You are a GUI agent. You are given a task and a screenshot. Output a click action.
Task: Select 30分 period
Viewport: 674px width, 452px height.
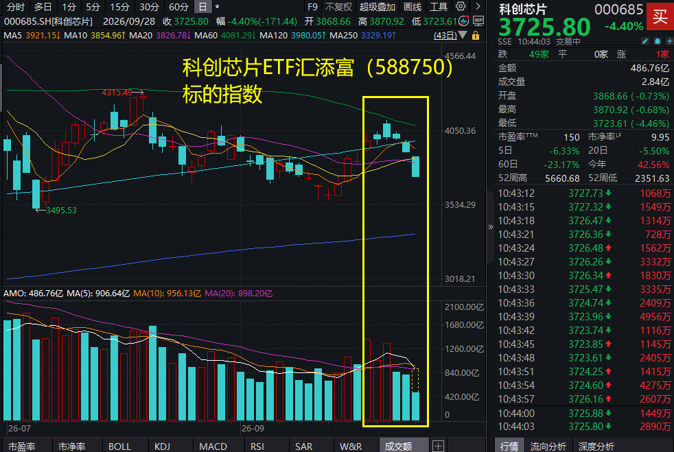(x=149, y=7)
